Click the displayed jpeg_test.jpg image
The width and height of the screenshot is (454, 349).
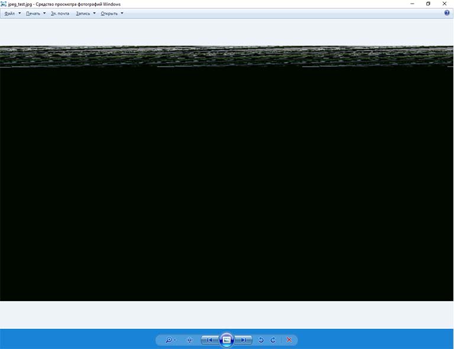(226, 177)
